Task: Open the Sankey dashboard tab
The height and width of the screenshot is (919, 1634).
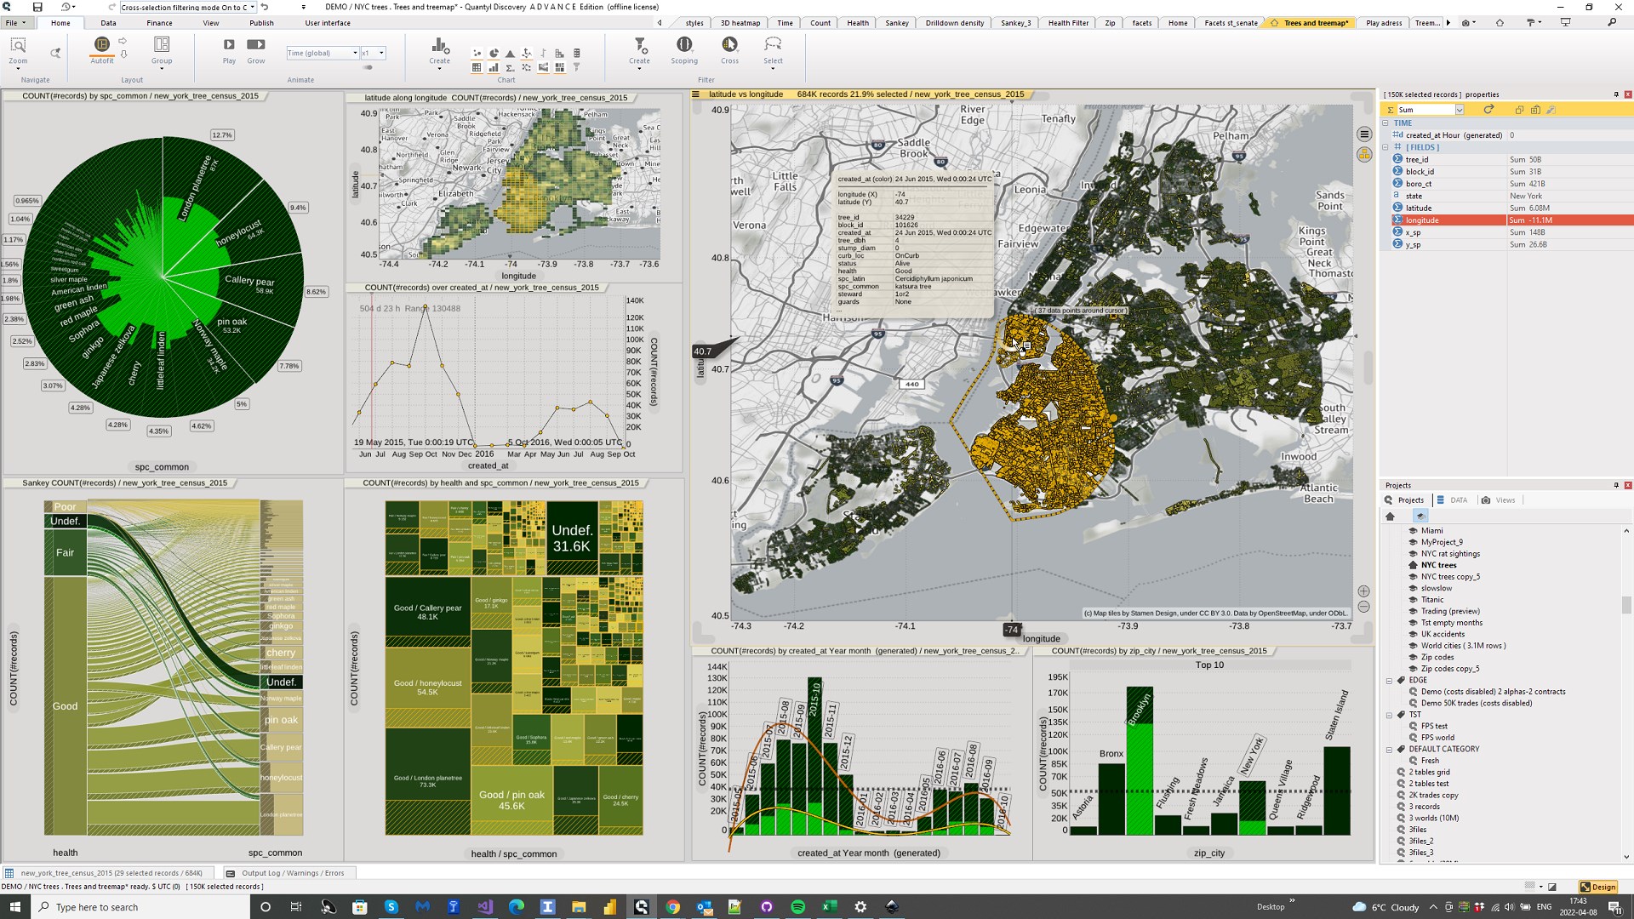Action: click(897, 23)
